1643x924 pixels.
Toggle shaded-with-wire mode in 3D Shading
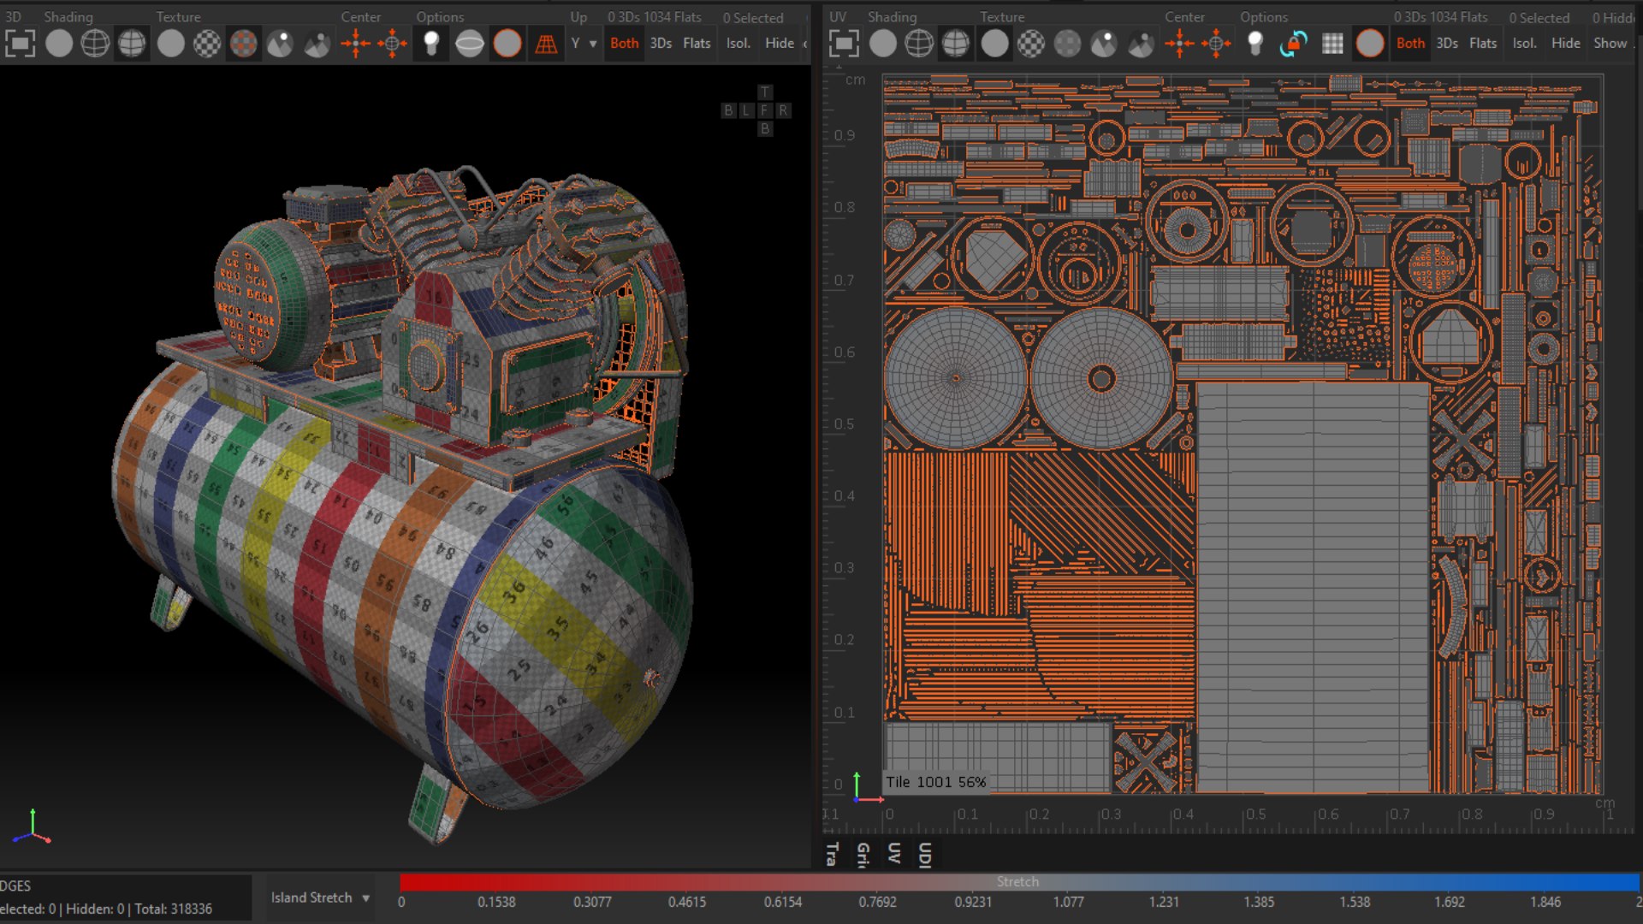pyautogui.click(x=132, y=44)
